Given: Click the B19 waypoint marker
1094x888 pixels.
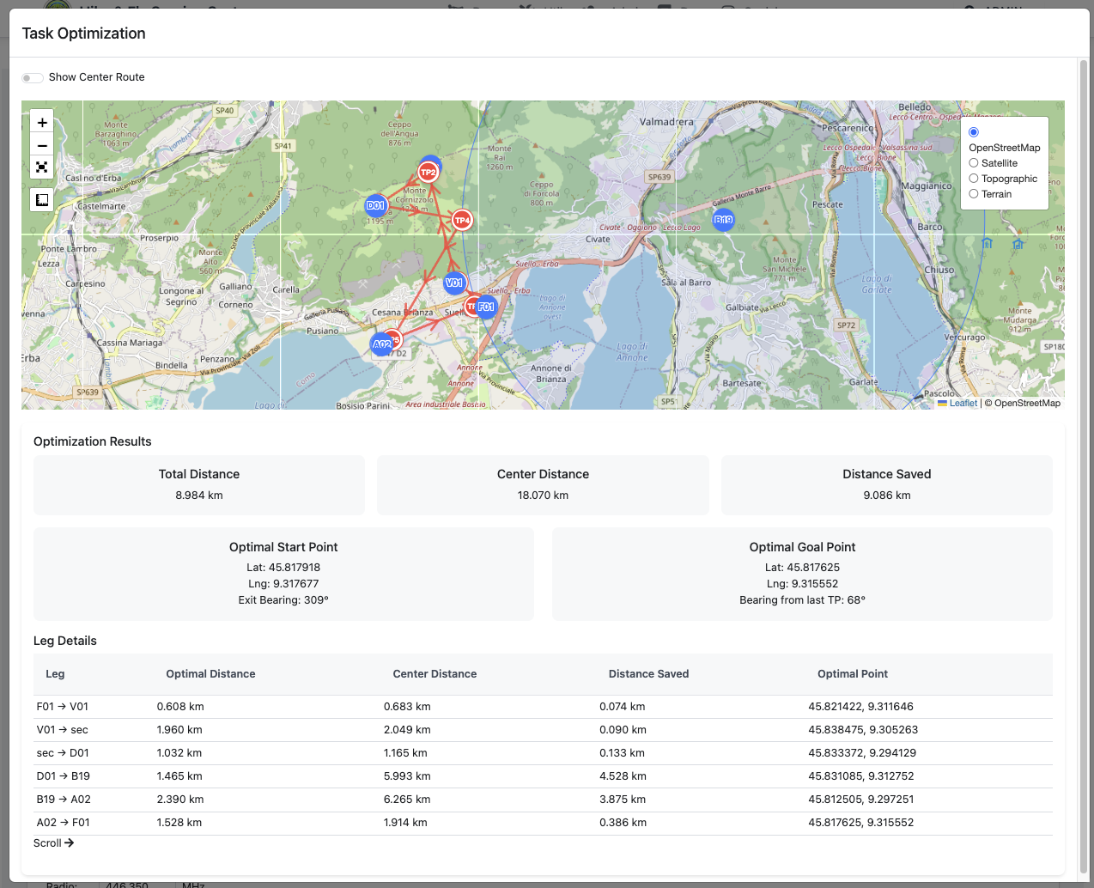Looking at the screenshot, I should click(724, 220).
